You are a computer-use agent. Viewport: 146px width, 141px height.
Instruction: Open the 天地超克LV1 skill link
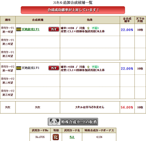pos(30,29)
